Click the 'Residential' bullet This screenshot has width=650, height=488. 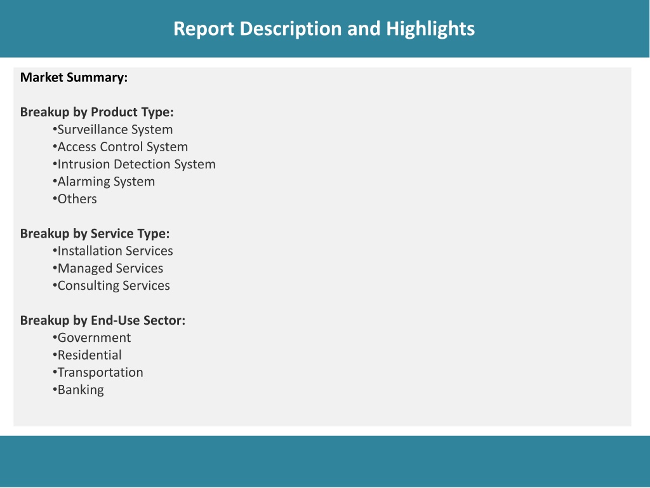(87, 355)
